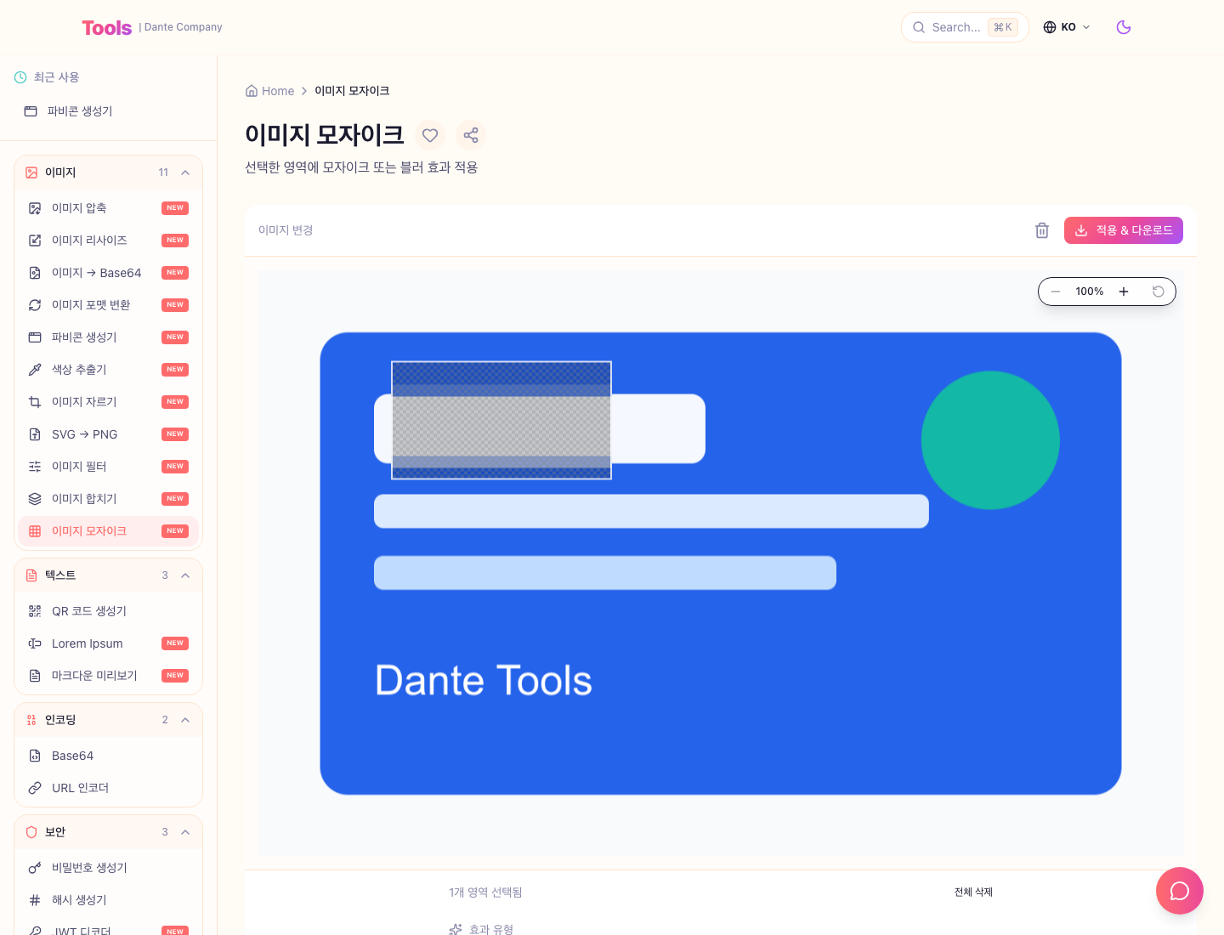Add 이미지 모자이크 to favorites with heart icon
Screen dimensions: 1224x935
click(430, 135)
